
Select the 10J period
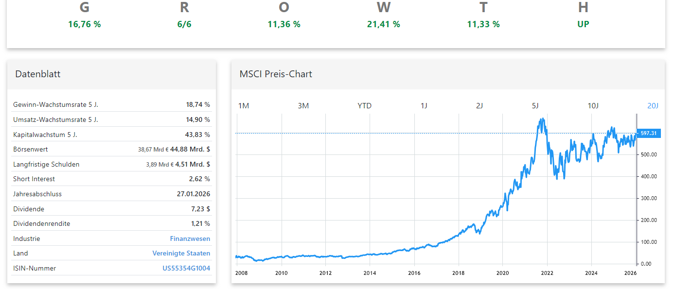[594, 105]
